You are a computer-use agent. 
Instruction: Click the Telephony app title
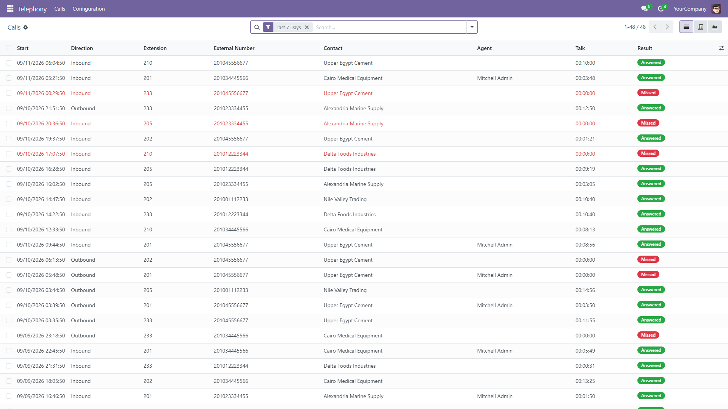(32, 9)
